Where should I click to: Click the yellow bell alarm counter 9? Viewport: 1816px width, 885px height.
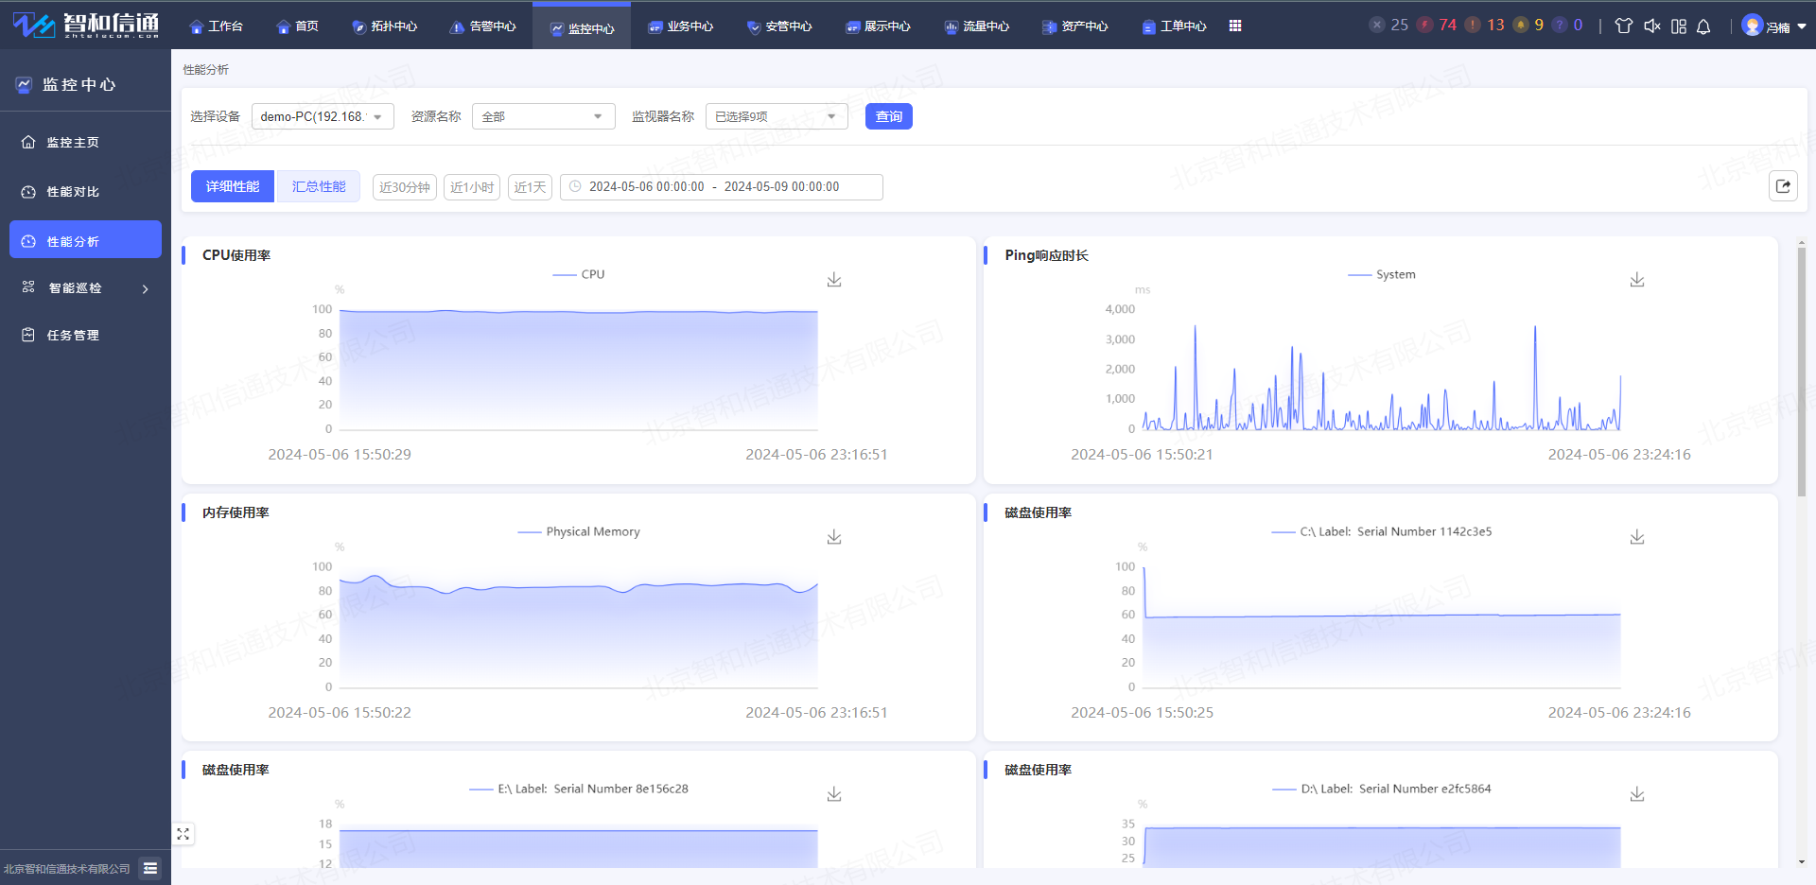pos(1528,26)
